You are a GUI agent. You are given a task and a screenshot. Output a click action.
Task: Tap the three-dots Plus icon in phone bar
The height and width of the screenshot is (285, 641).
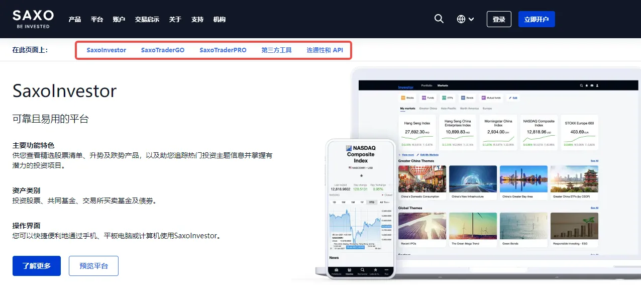386,270
